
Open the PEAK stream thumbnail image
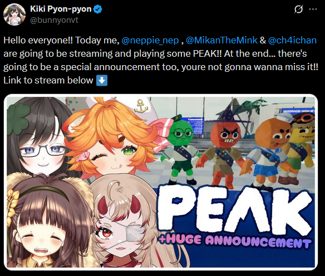click(161, 182)
